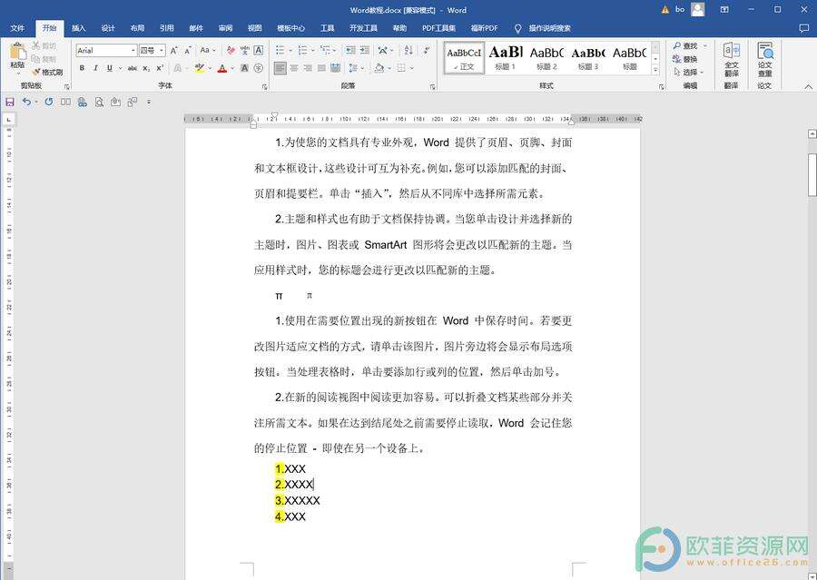Screen dimensions: 817x580
Task: Set Align Right paragraph alignment
Action: [x=308, y=68]
